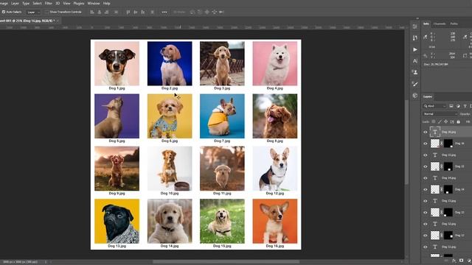472x265 pixels.
Task: Close the Dog 16.jpg document tab
Action: [x=58, y=21]
